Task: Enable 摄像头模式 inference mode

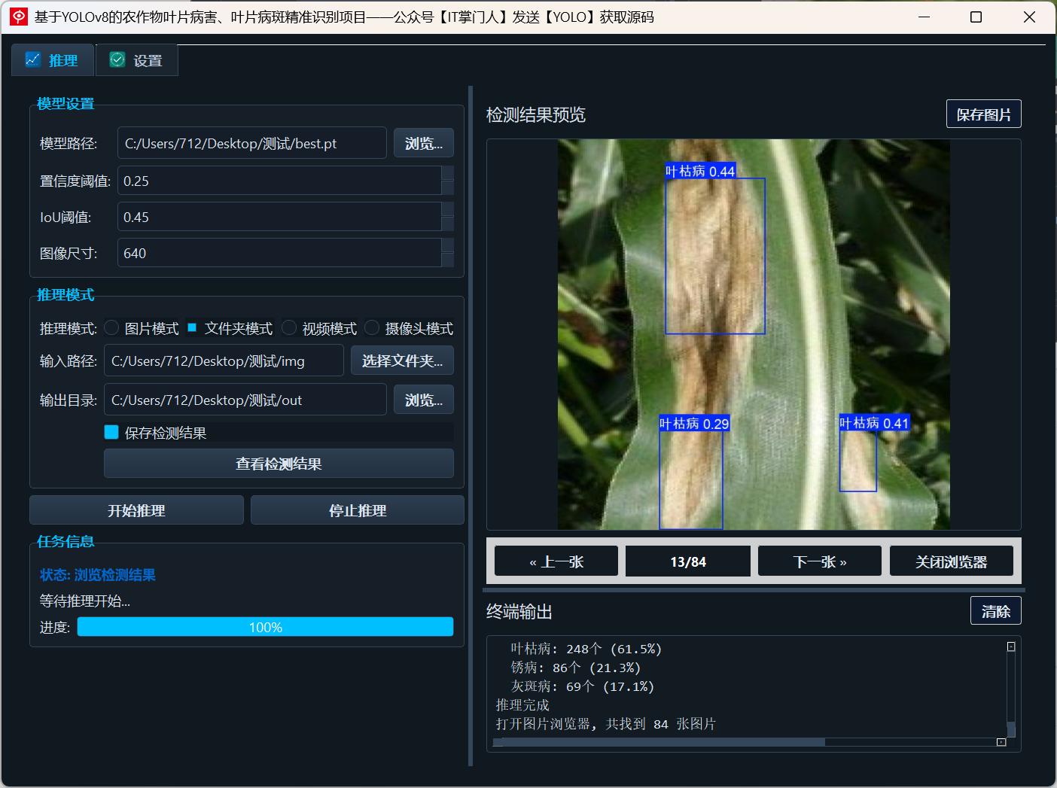Action: tap(371, 327)
